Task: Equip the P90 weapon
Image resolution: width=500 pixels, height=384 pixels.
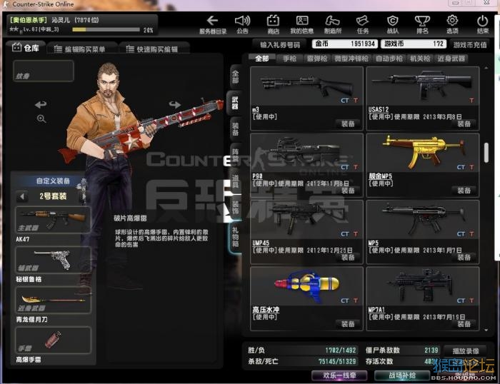Action: (348, 191)
